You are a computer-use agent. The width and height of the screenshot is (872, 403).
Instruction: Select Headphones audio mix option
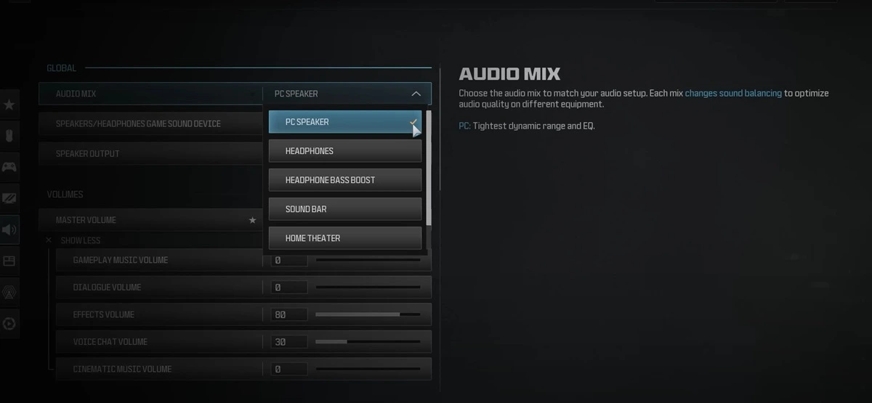tap(345, 151)
